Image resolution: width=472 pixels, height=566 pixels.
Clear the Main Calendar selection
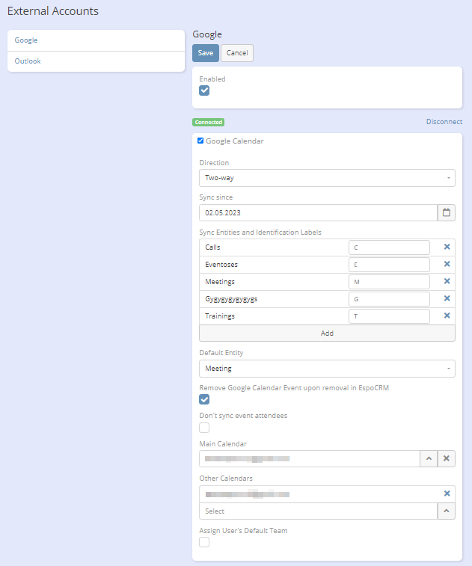447,458
